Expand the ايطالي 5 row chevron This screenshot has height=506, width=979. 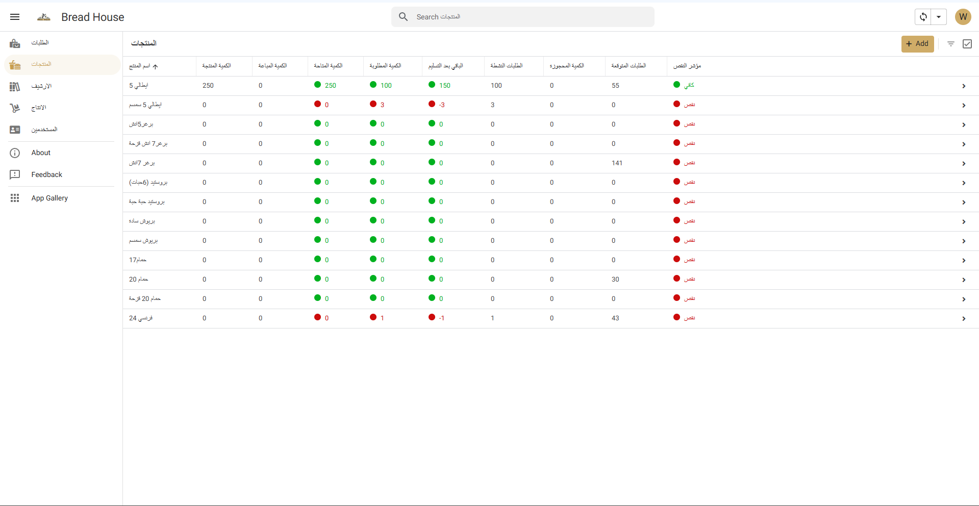point(963,86)
